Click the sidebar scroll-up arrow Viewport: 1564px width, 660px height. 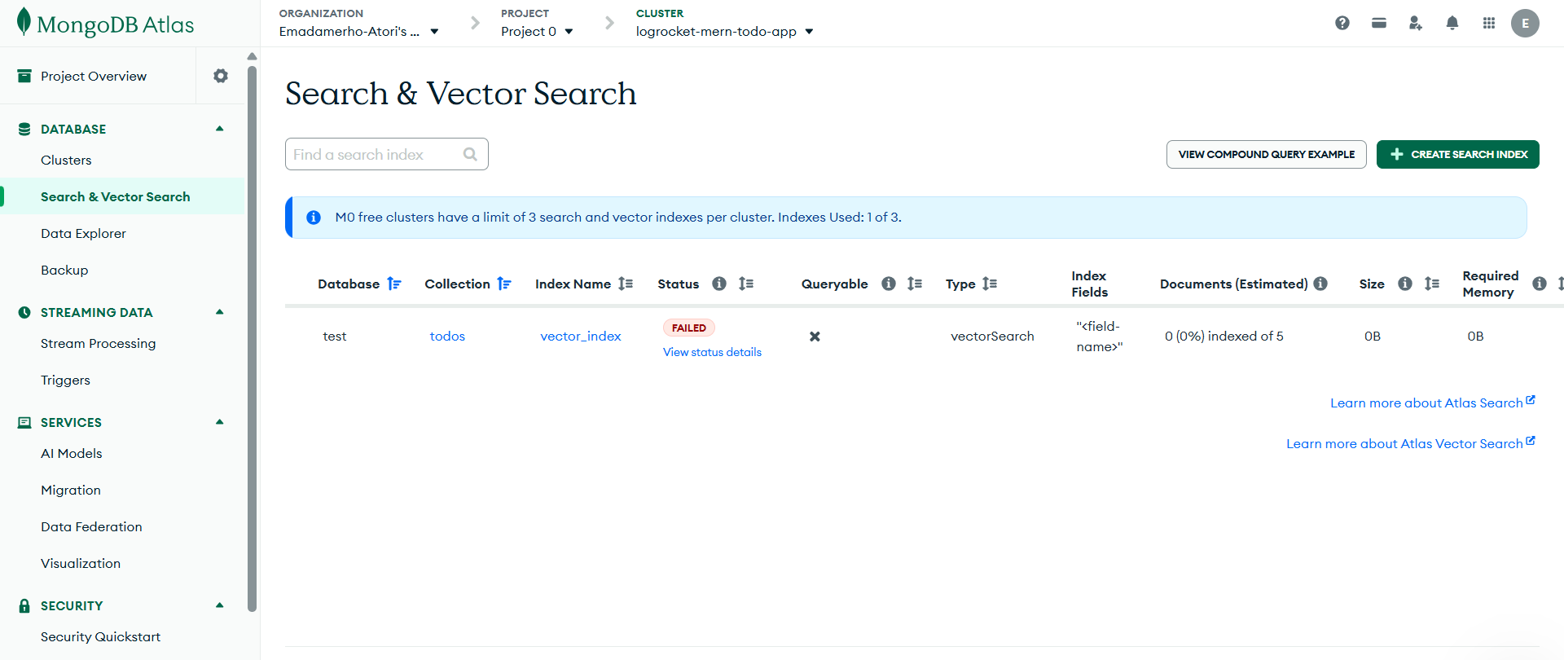click(252, 56)
